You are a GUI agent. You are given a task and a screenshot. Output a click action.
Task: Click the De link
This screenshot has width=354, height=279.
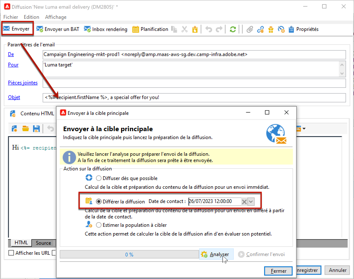click(x=11, y=54)
